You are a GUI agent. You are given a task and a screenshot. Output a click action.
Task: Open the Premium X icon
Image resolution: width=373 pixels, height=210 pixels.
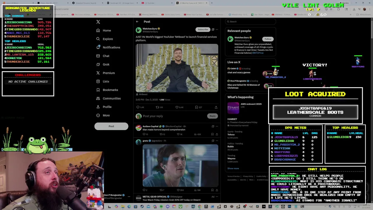[98, 73]
